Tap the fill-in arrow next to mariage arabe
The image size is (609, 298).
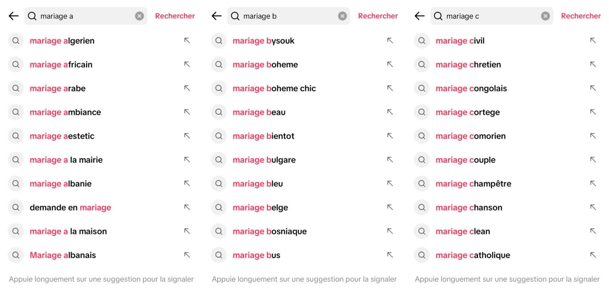[x=187, y=88]
